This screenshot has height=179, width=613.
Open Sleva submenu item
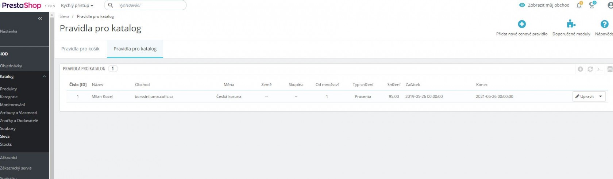(x=5, y=137)
